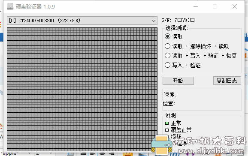The width and height of the screenshot is (248, 156).
Task: Click the 选择测试 group label
Action: 176,28
